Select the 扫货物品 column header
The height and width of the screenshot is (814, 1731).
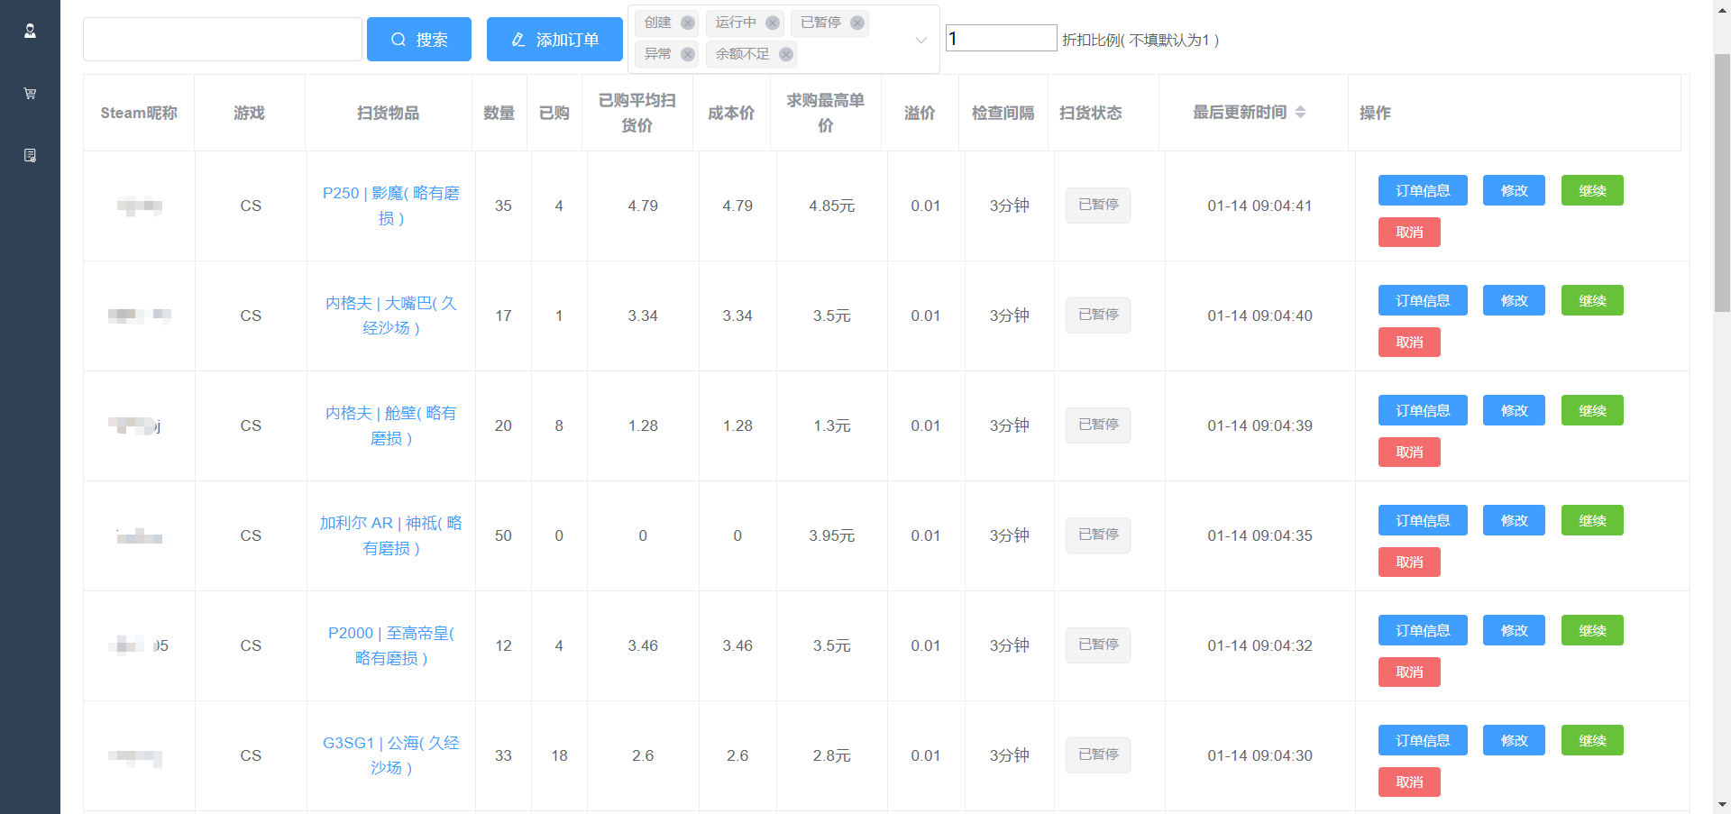click(388, 113)
